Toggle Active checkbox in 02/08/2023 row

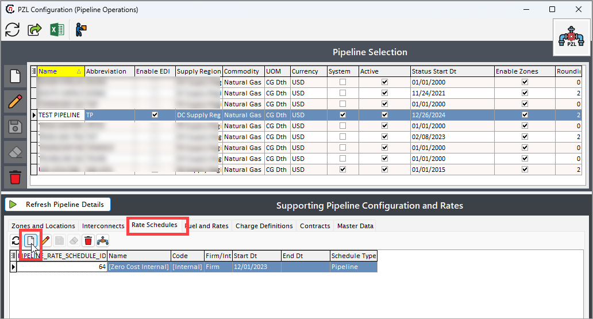384,137
